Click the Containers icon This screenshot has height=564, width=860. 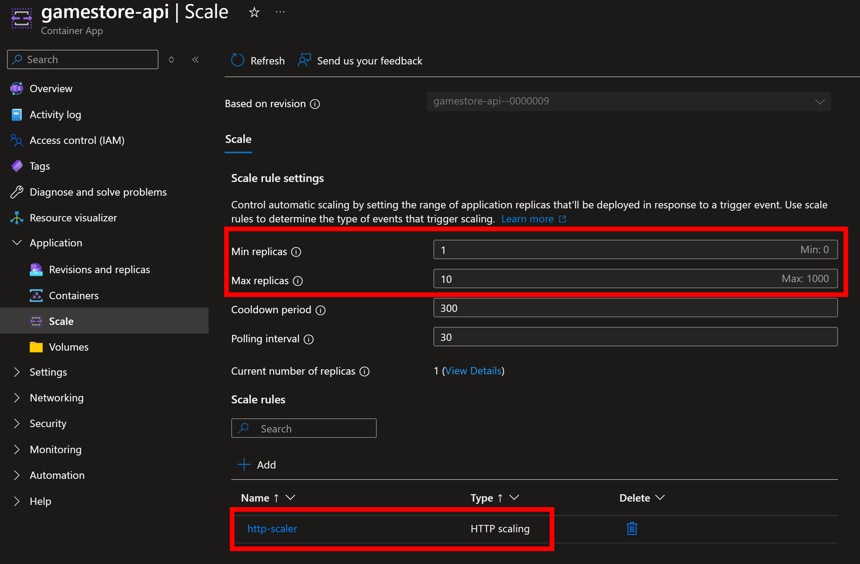(x=36, y=296)
